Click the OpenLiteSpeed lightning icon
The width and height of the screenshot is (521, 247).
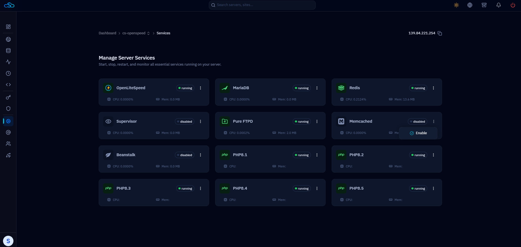(x=108, y=88)
